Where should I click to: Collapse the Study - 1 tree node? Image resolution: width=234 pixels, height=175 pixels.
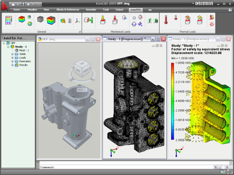[x=8, y=47]
